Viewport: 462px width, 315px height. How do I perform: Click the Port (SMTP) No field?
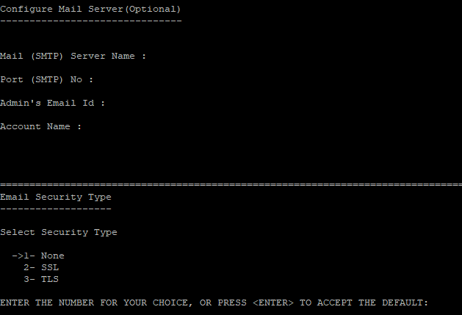click(x=46, y=79)
